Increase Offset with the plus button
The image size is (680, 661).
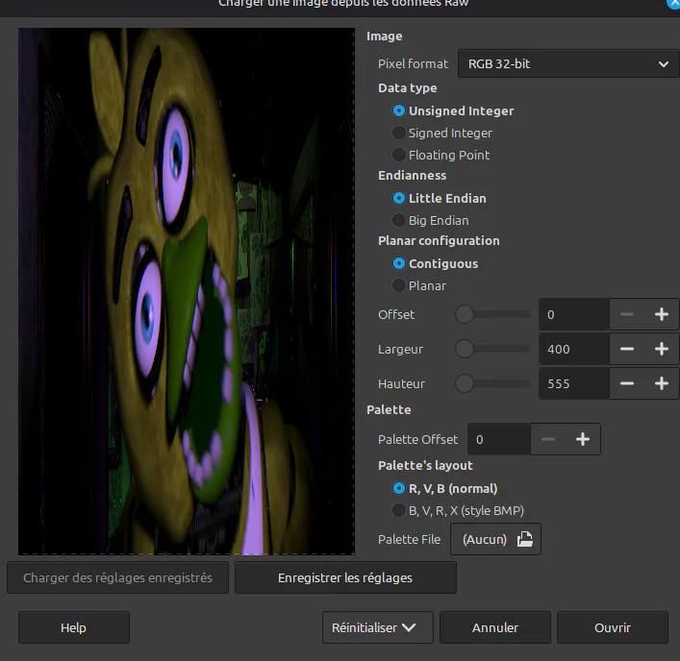click(662, 314)
